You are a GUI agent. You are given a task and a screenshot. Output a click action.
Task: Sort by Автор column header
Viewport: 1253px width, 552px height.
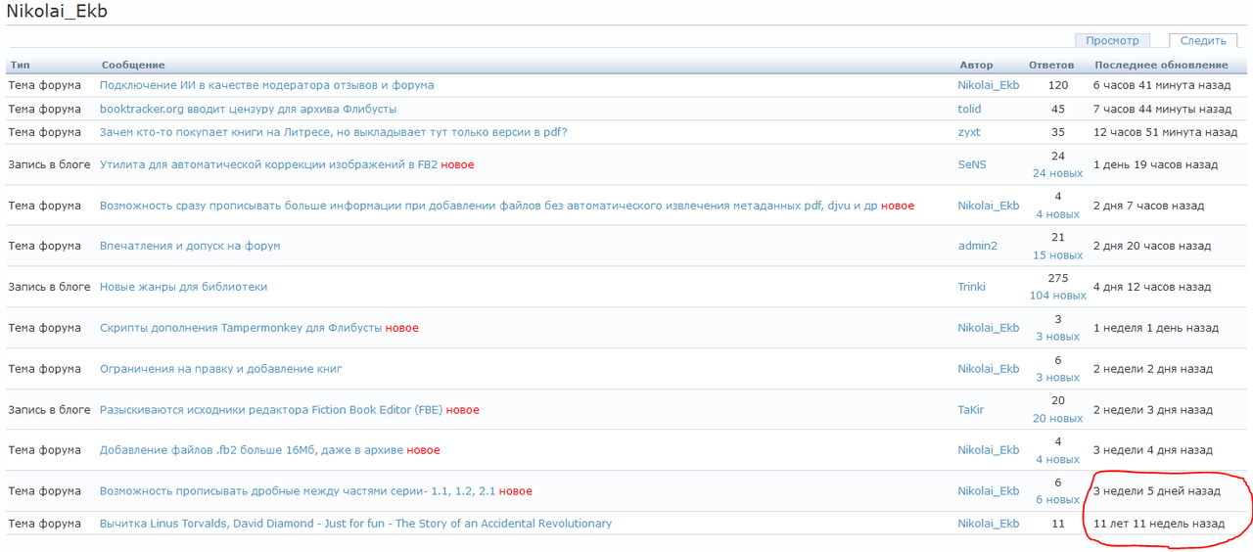coord(976,65)
